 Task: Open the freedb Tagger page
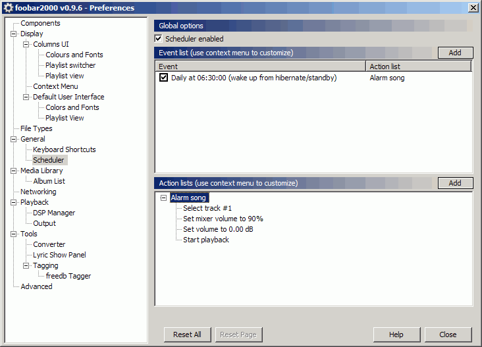pos(68,276)
